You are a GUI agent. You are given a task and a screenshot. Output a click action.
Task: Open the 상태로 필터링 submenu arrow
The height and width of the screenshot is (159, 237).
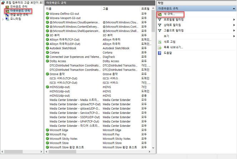pos(234,25)
